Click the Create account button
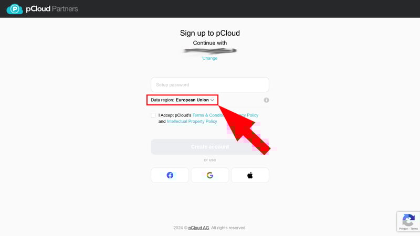 tap(209, 147)
